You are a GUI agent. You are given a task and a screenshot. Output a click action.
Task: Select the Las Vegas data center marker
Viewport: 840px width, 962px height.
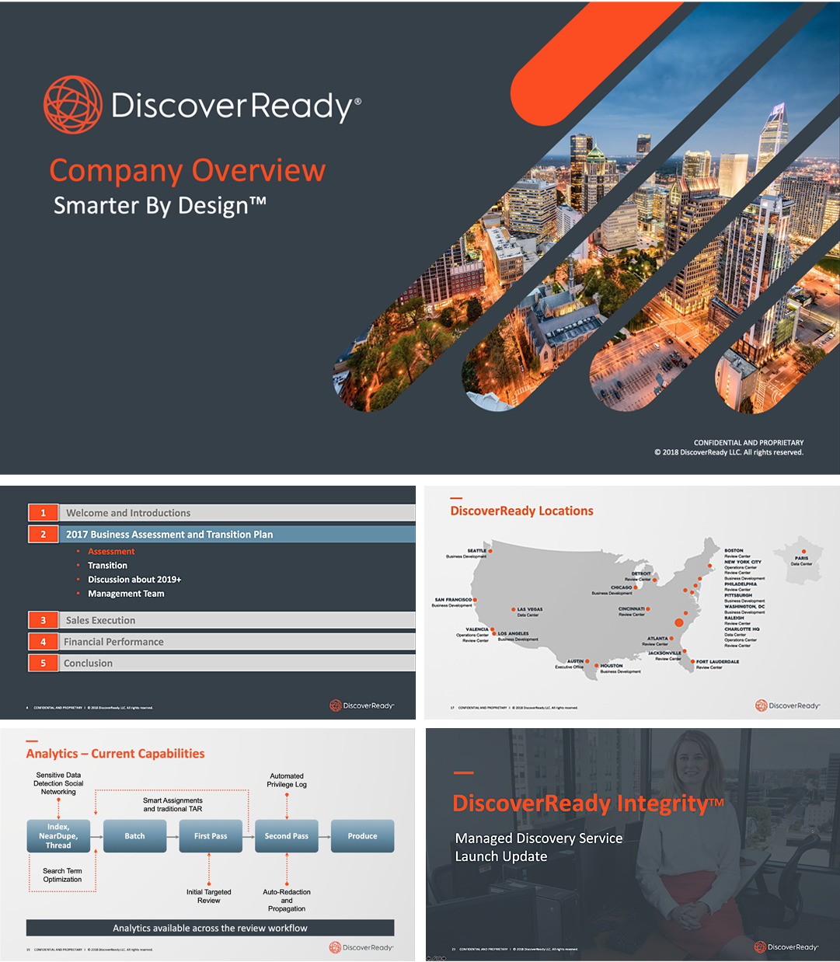tap(514, 608)
